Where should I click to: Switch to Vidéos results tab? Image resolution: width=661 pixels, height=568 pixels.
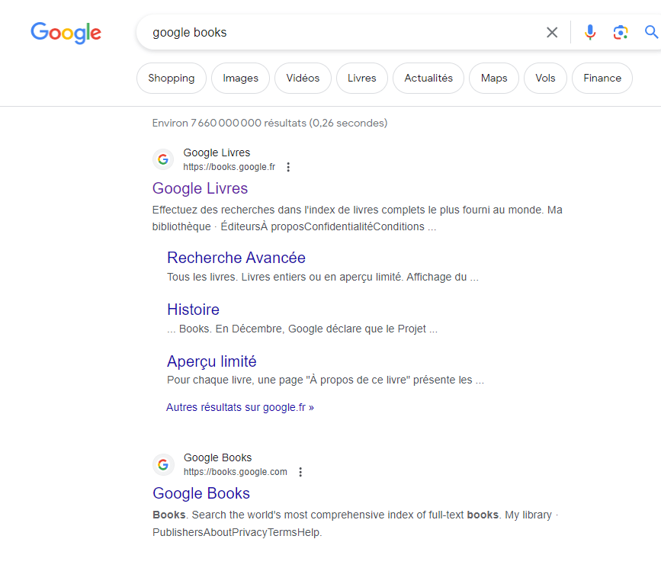click(x=303, y=78)
